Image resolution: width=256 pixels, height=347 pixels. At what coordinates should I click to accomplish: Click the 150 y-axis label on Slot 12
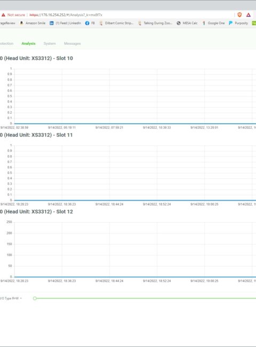(x=9, y=244)
